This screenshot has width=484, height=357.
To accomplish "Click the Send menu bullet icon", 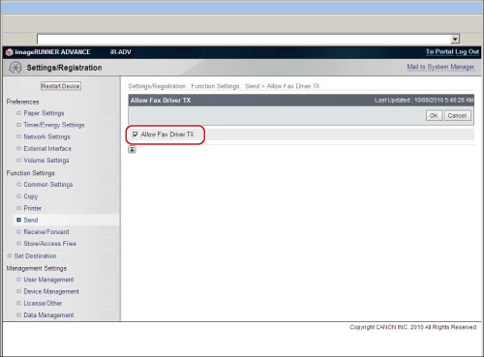I will pyautogui.click(x=18, y=220).
